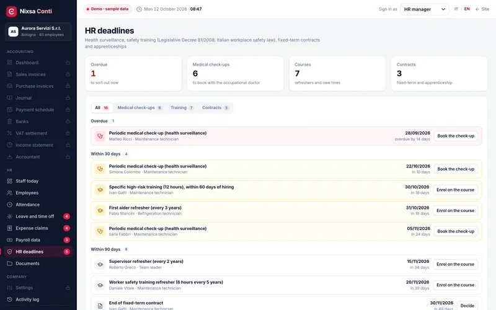
Task: Click the Sales invoices document icon
Action: 9,74
